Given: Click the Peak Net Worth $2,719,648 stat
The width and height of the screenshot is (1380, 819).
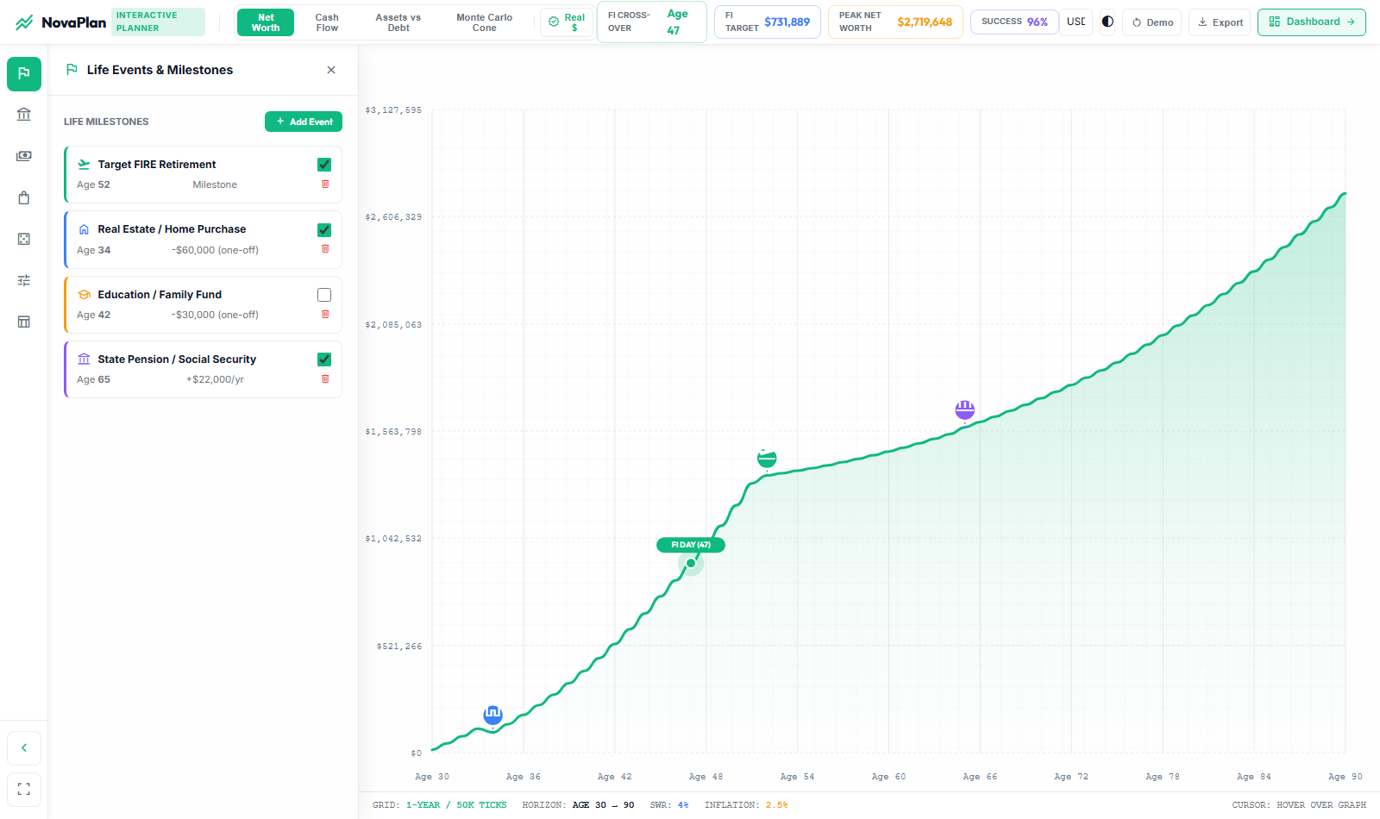Looking at the screenshot, I should [x=895, y=22].
